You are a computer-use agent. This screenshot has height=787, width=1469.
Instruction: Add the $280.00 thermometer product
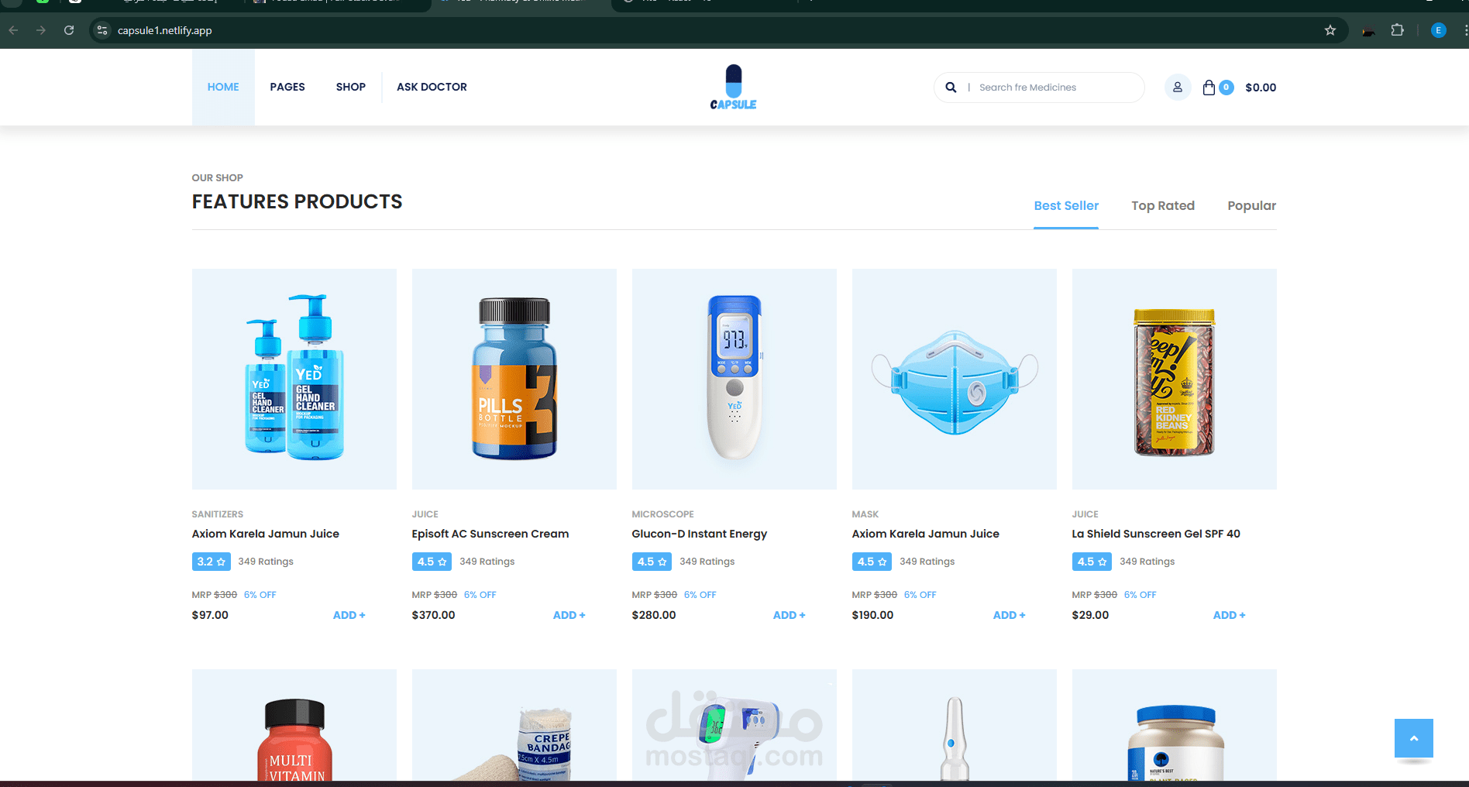click(x=789, y=615)
